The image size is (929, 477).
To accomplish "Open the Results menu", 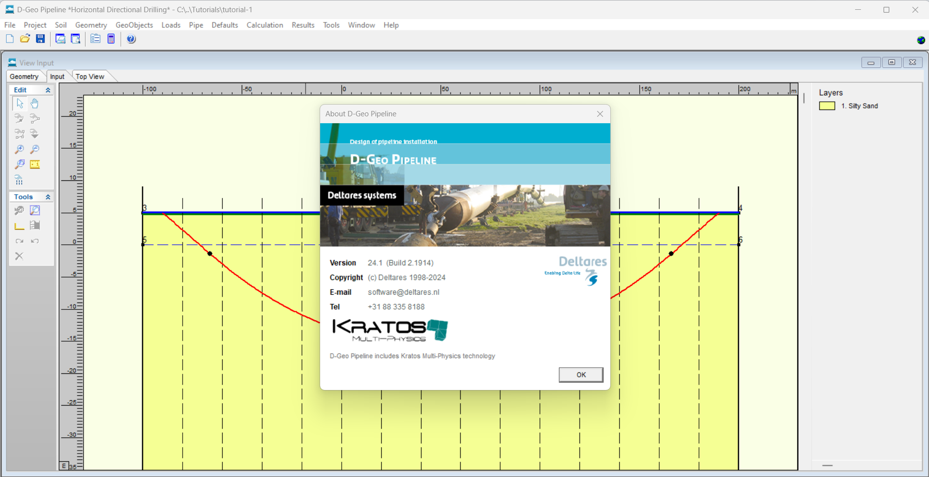I will 303,25.
